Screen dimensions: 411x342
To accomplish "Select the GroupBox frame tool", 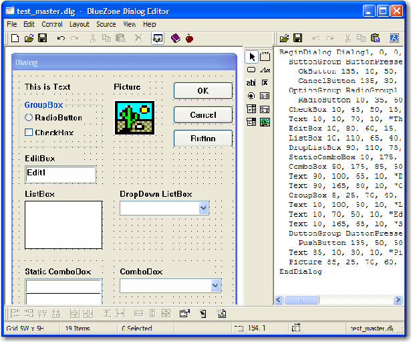I will click(265, 57).
